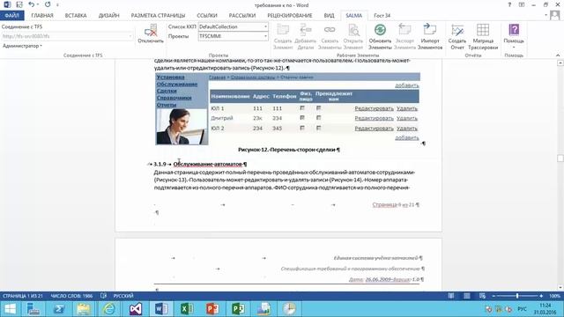
Task: Click Обслуживание link in sidebar
Action: (177, 85)
